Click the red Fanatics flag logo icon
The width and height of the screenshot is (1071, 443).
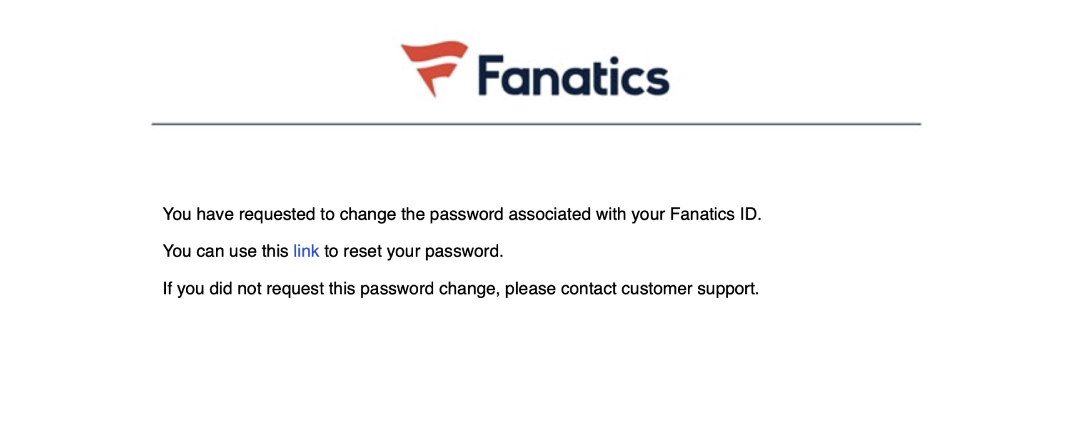[x=434, y=69]
